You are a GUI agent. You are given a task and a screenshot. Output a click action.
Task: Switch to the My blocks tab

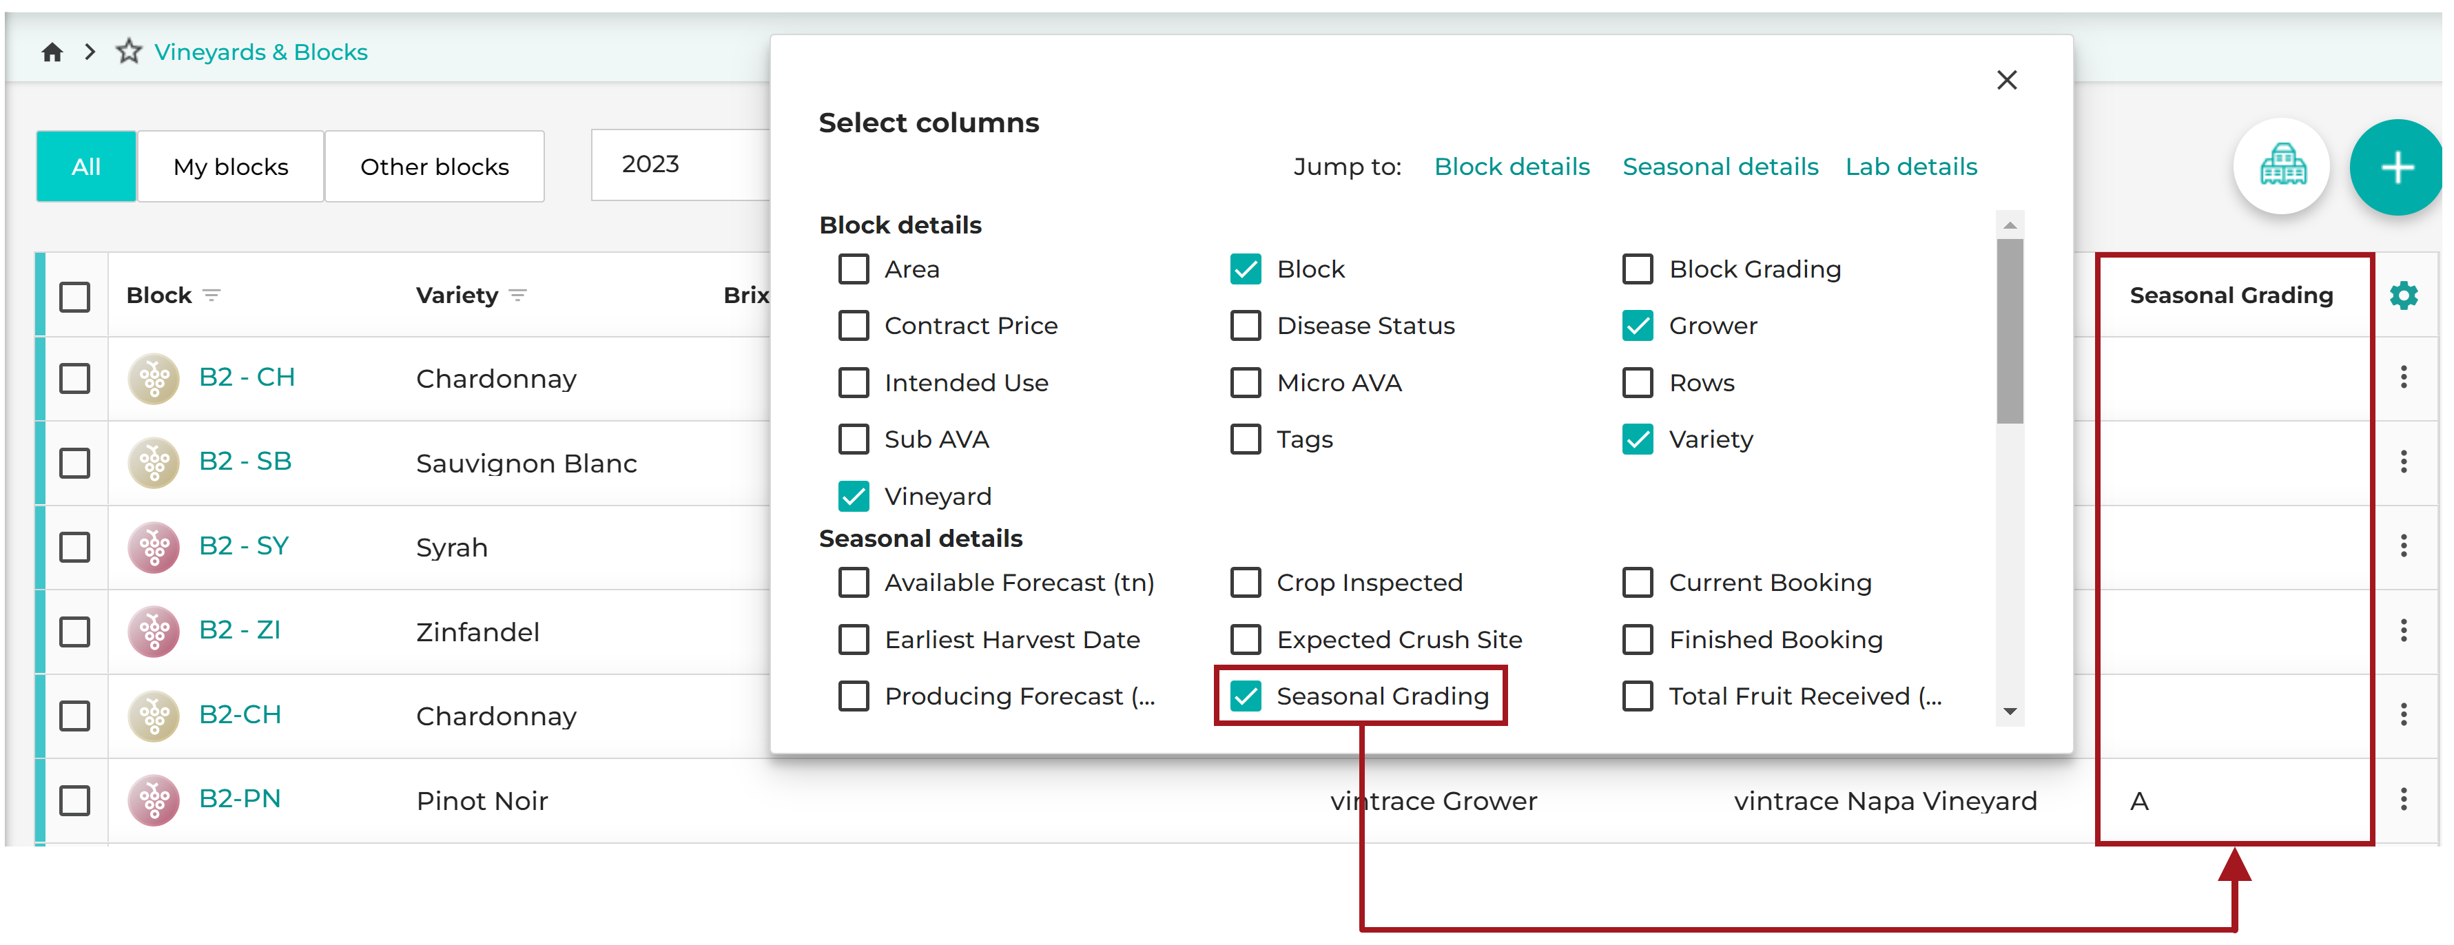231,167
